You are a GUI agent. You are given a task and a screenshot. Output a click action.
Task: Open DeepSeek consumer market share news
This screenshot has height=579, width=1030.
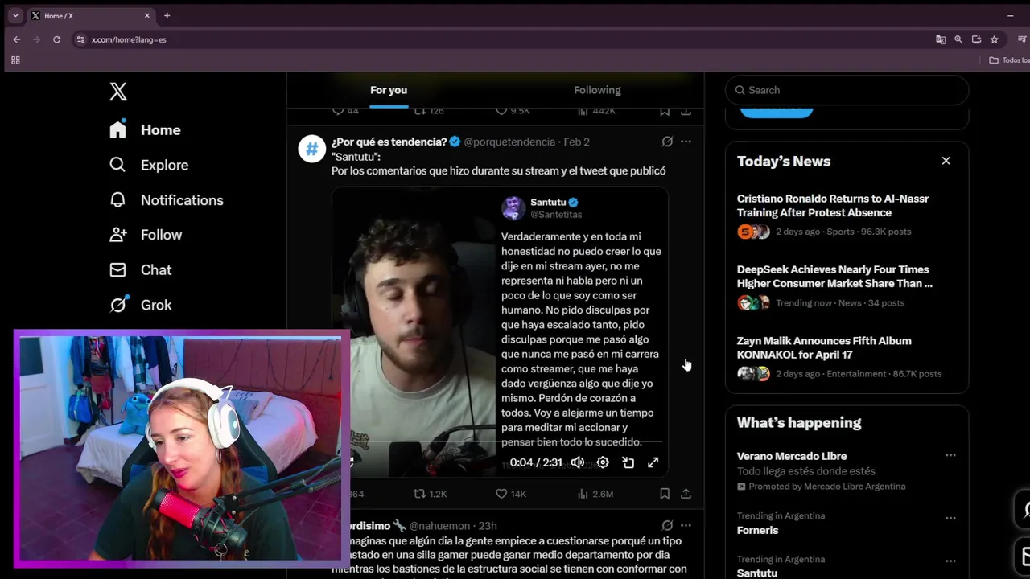pyautogui.click(x=847, y=285)
